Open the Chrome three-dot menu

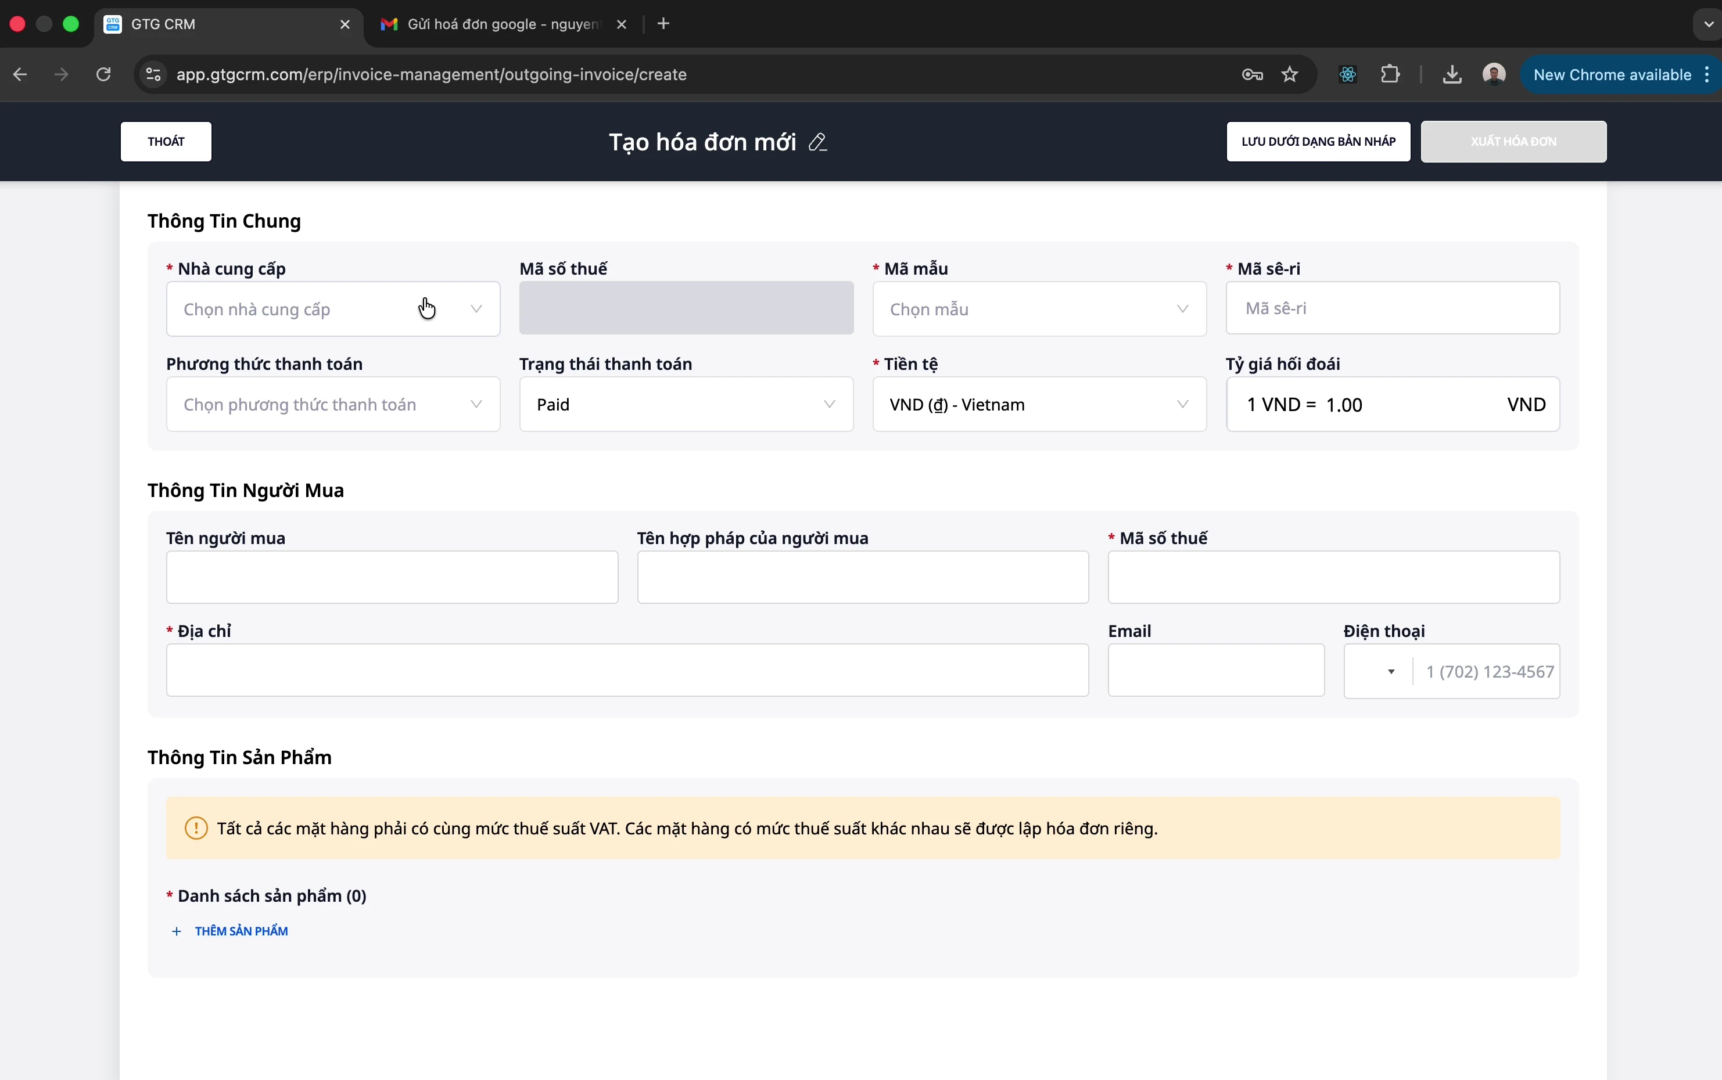tap(1707, 74)
